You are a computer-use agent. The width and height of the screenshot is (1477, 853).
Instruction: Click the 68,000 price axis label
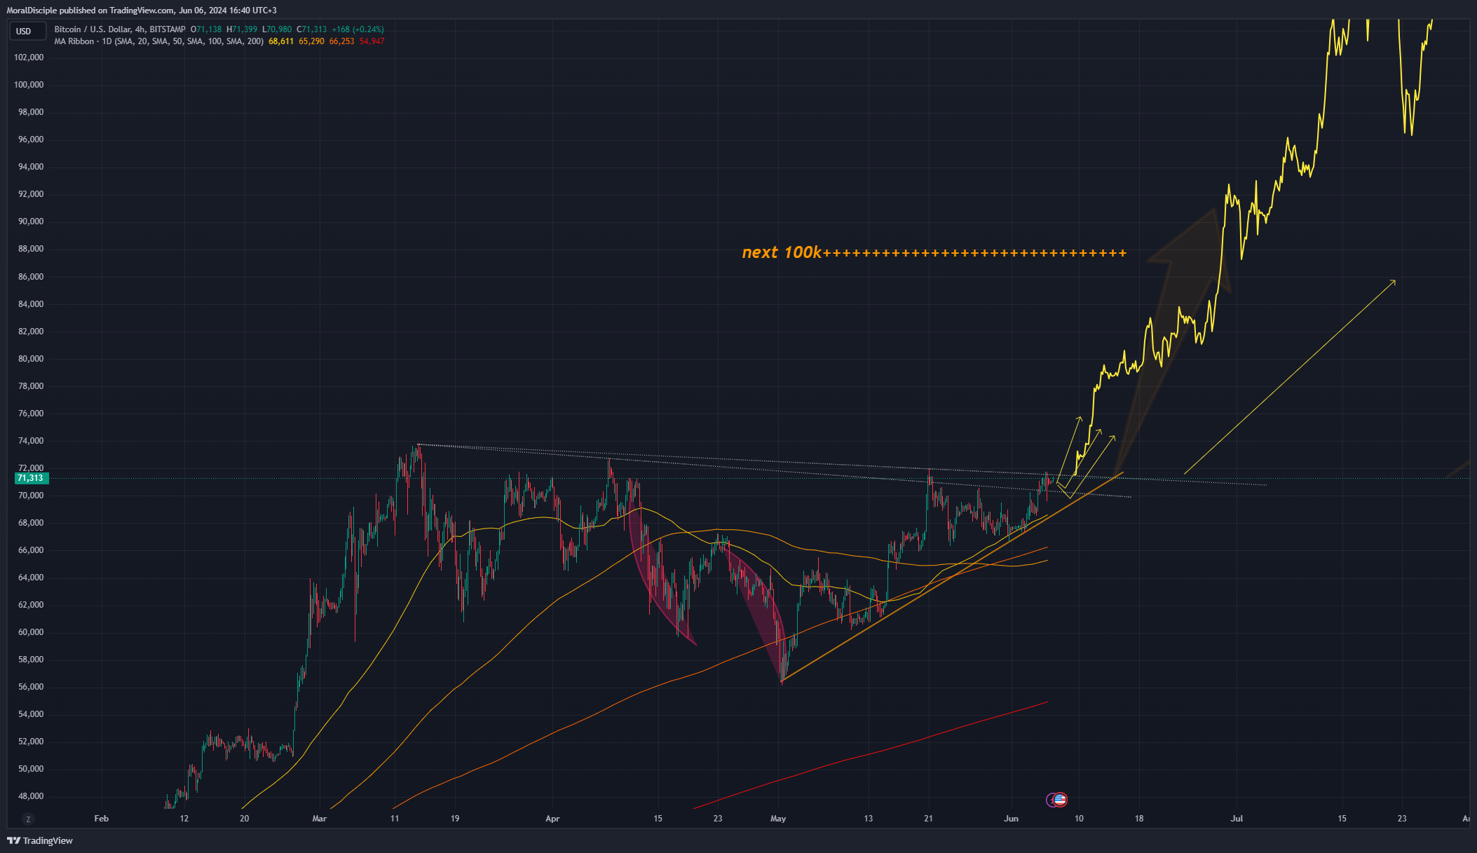point(31,523)
